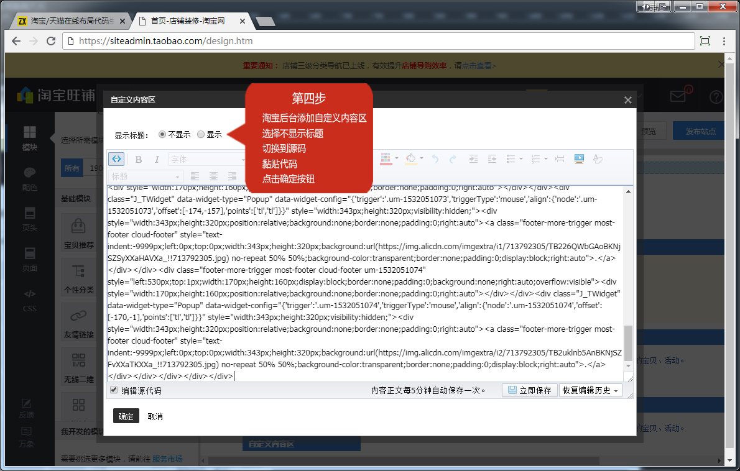This screenshot has height=471, width=740.
Task: Select the 显示 title radio button
Action: (201, 134)
